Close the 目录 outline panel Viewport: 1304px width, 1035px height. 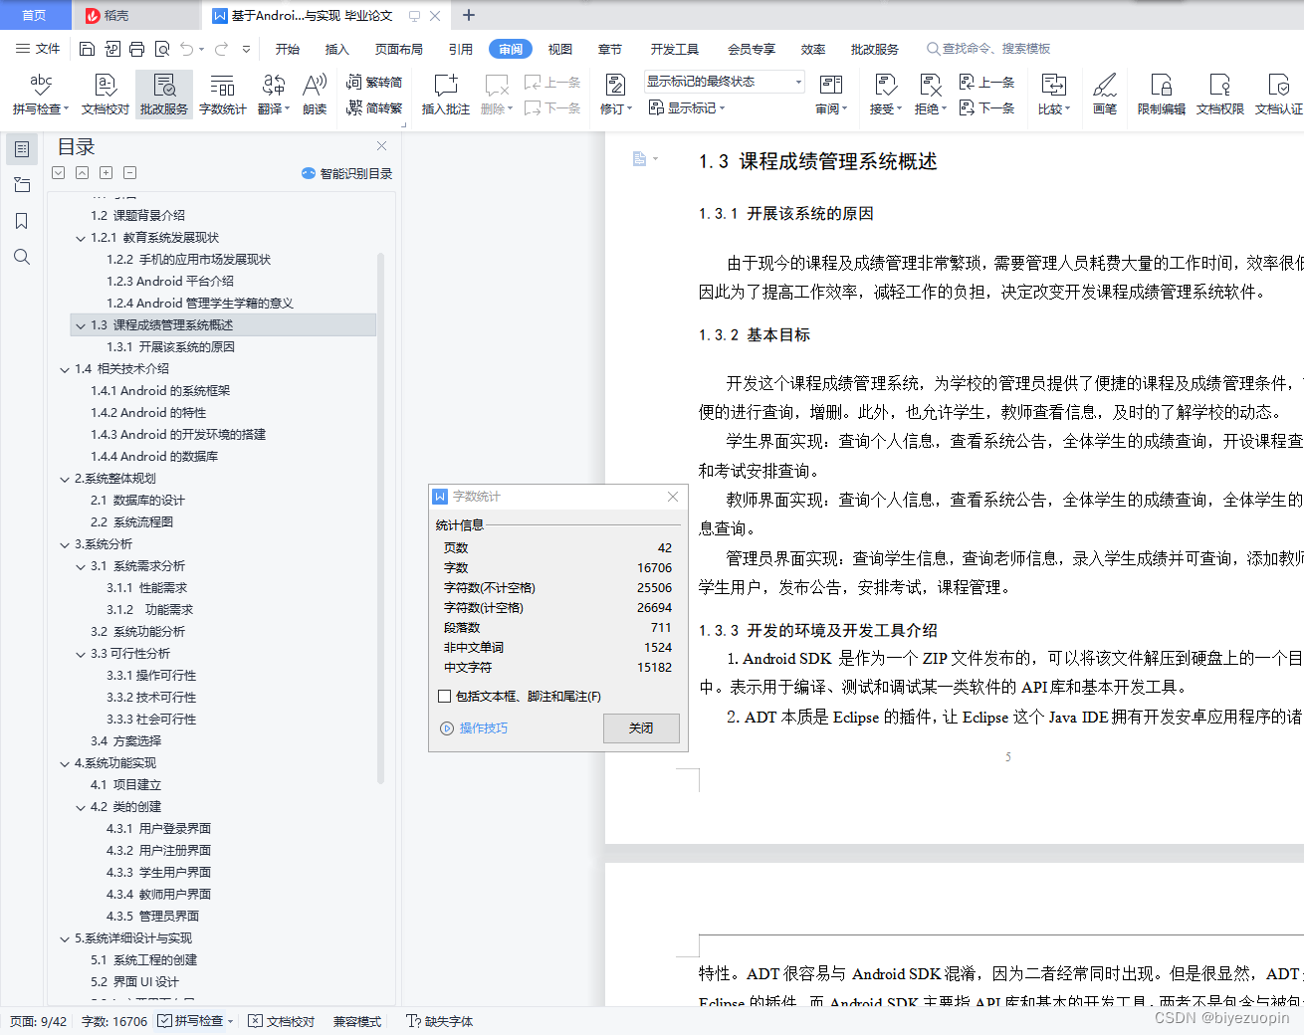381,146
